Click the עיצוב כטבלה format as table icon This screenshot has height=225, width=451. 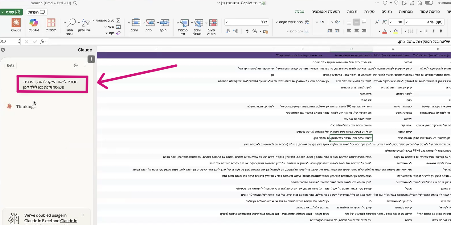pos(199,23)
